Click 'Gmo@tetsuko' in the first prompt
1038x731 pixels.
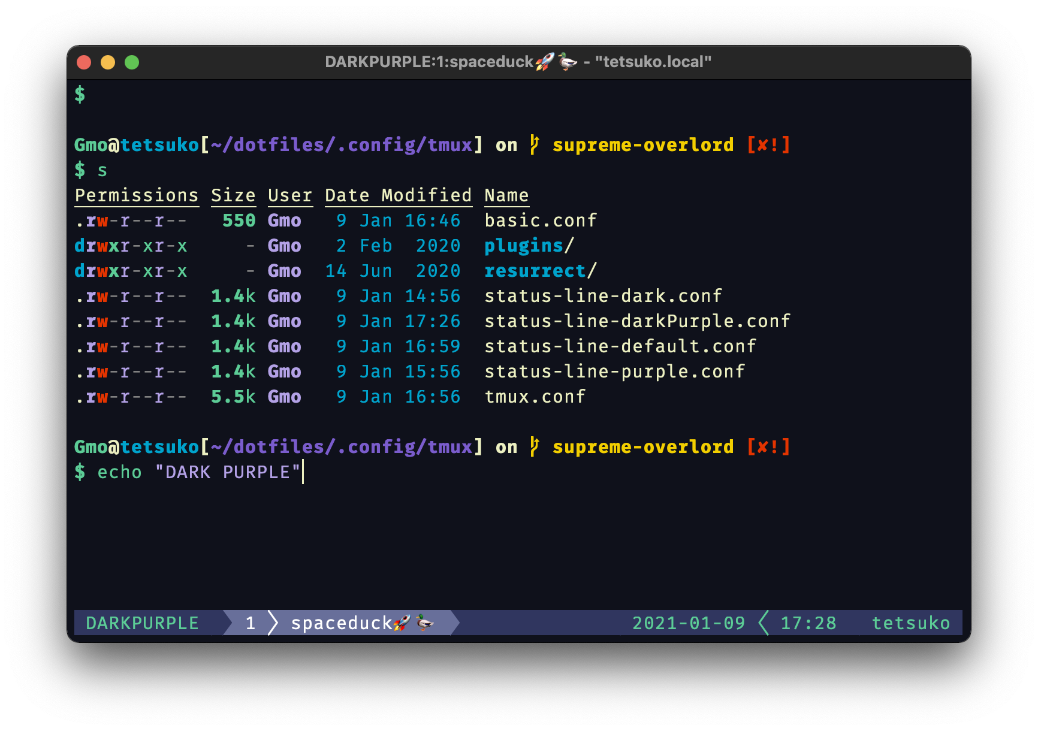coord(136,145)
